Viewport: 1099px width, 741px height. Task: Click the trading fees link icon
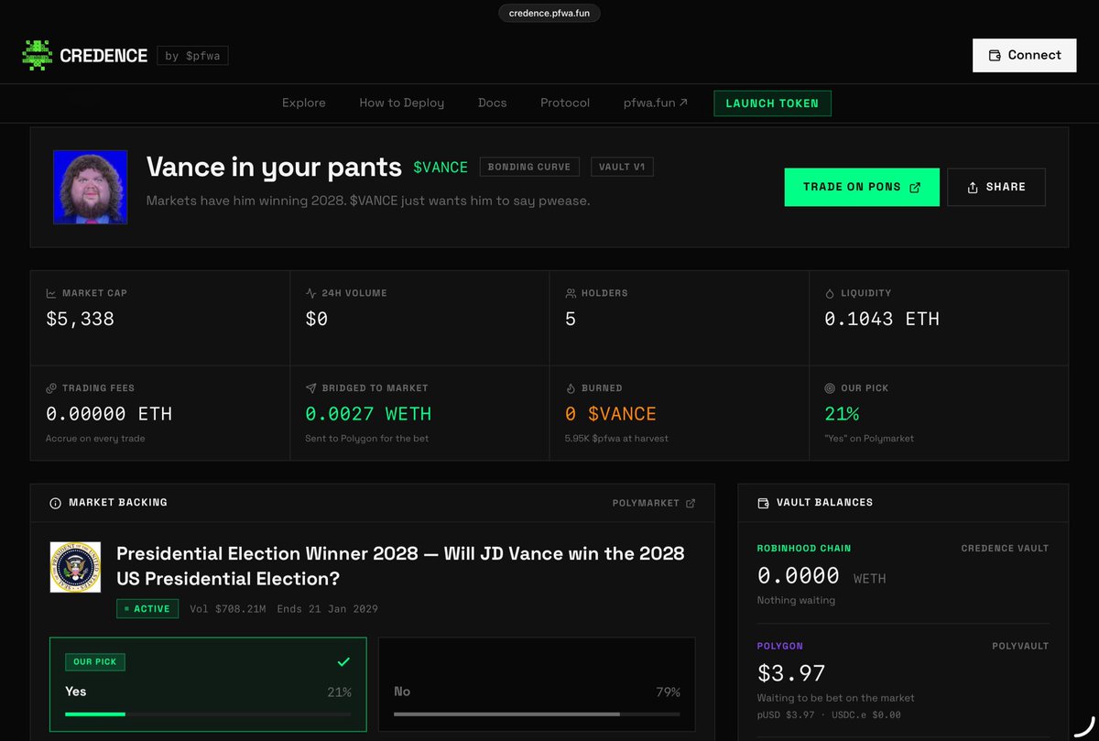[51, 388]
